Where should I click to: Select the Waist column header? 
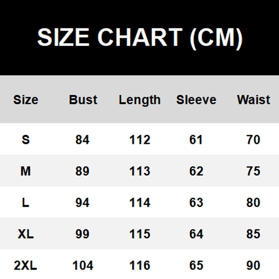[254, 100]
